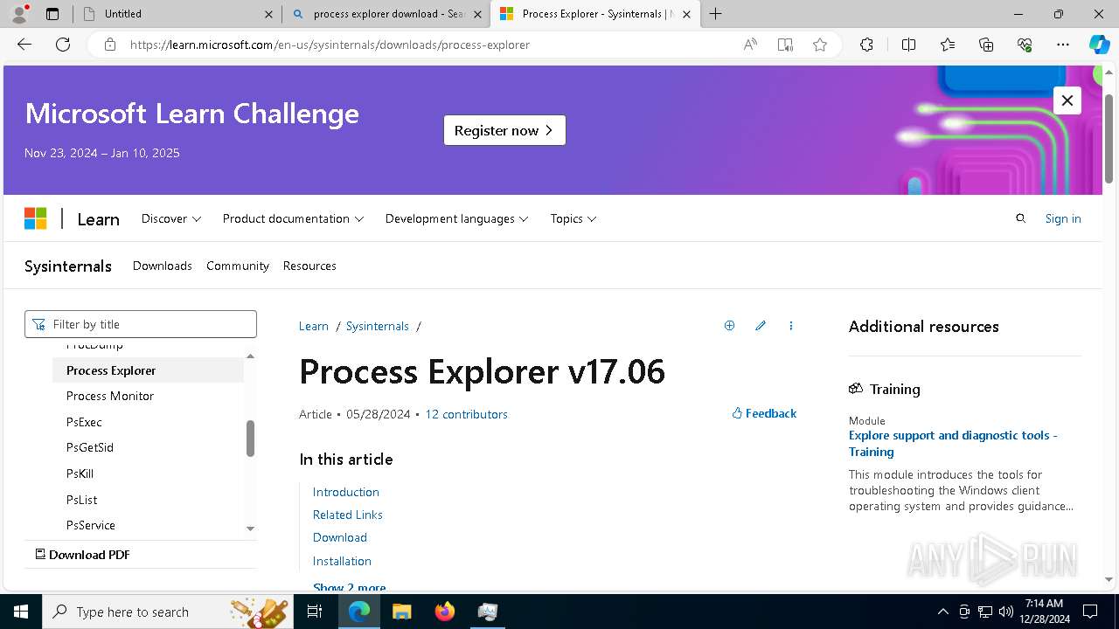
Task: Open File Explorer from taskbar
Action: (401, 612)
